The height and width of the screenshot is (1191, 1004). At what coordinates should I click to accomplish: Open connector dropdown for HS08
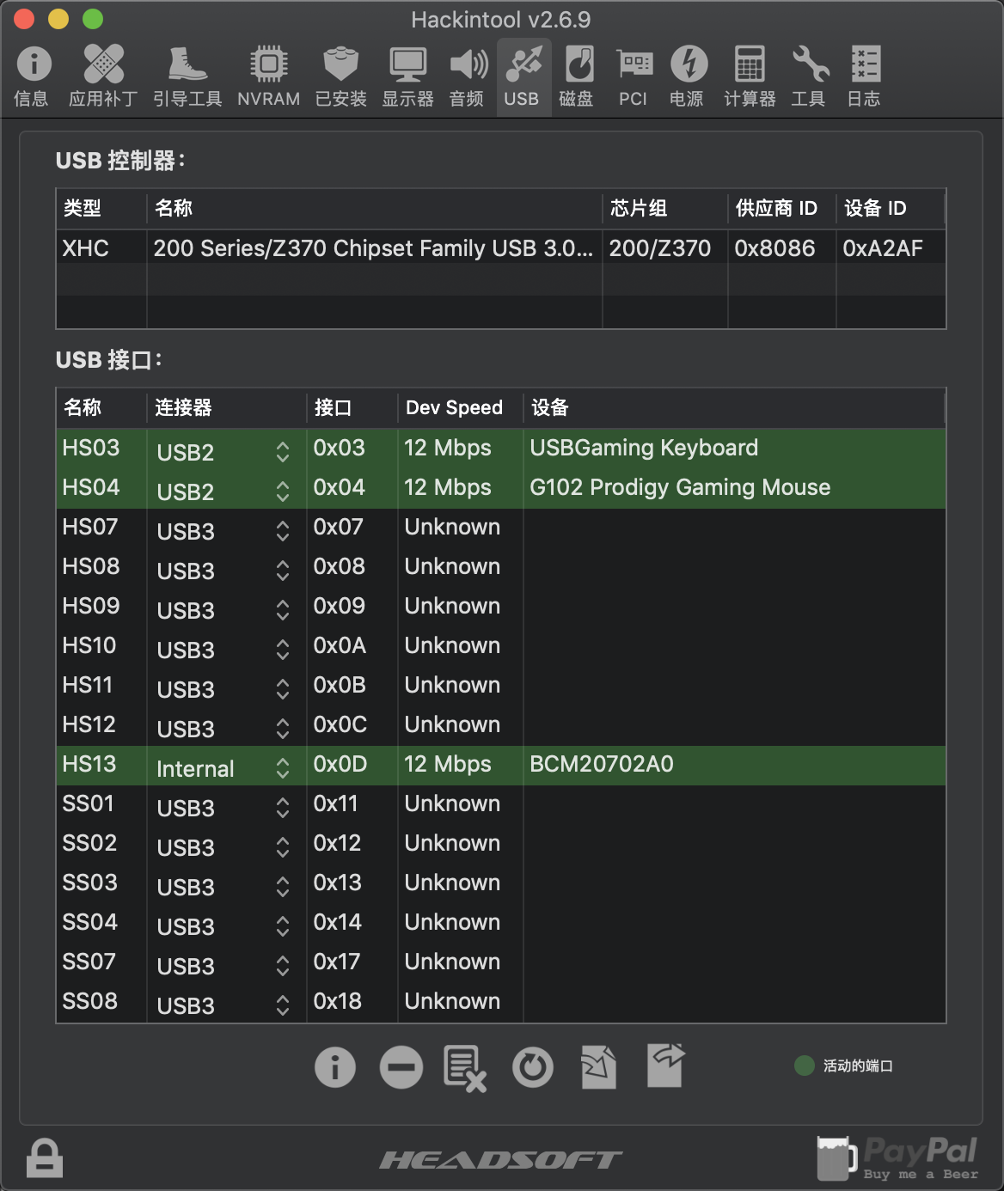[225, 571]
